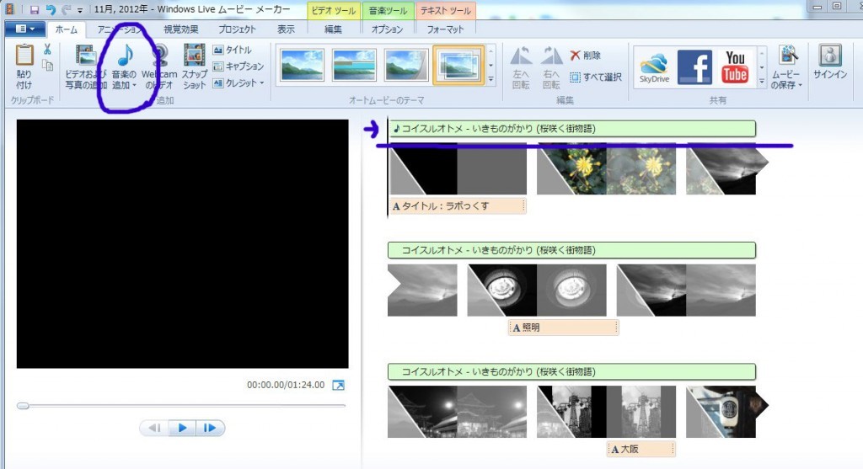
Task: Open the 視覚効果 tab
Action: (180, 29)
